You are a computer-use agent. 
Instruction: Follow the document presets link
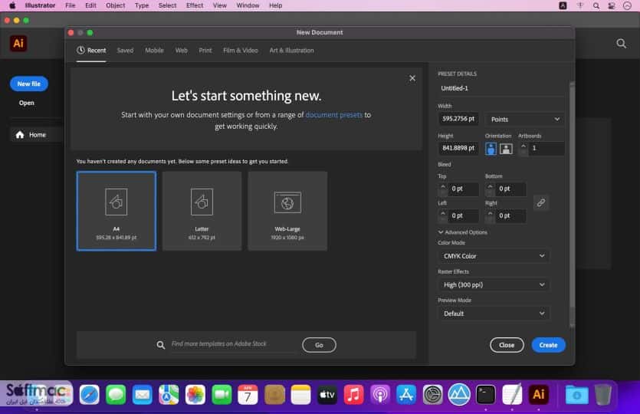click(x=333, y=115)
